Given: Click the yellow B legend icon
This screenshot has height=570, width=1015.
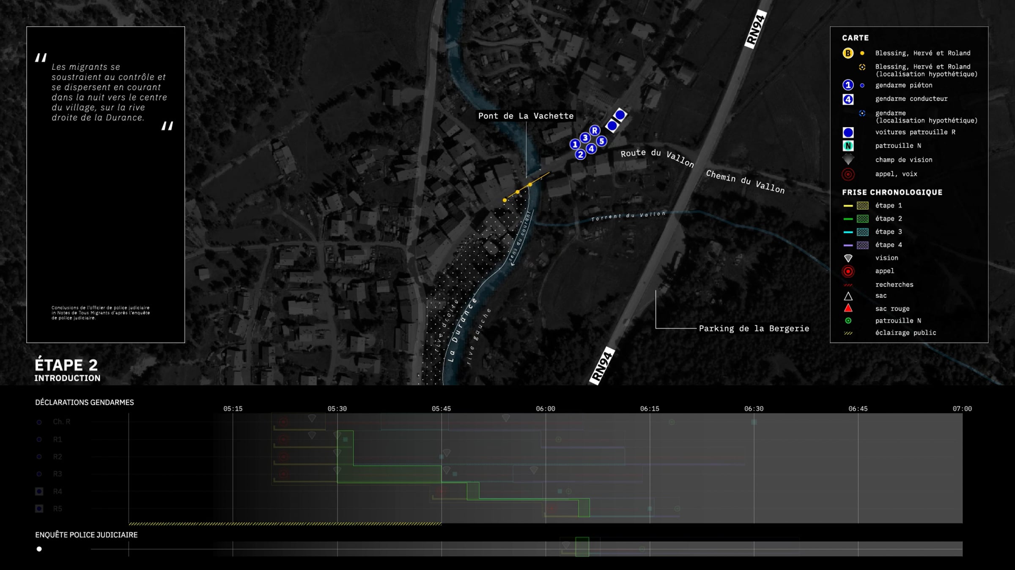Looking at the screenshot, I should click(x=848, y=53).
